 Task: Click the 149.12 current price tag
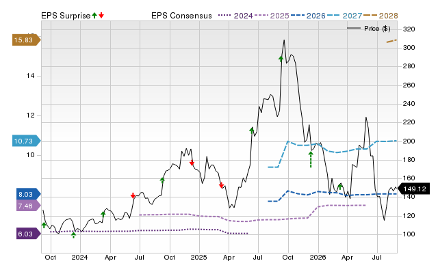click(413, 189)
